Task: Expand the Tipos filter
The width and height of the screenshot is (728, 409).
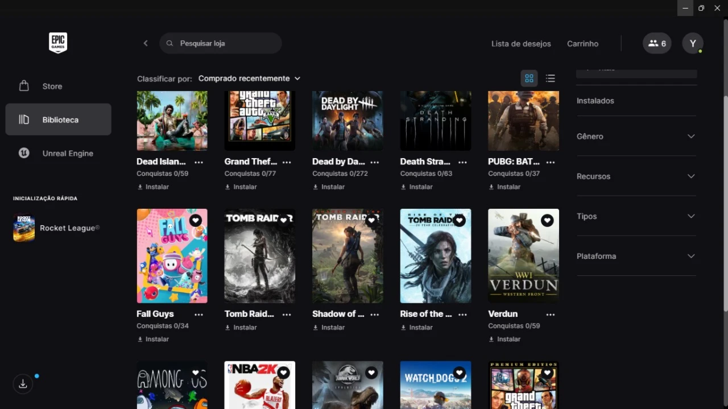Action: click(636, 216)
